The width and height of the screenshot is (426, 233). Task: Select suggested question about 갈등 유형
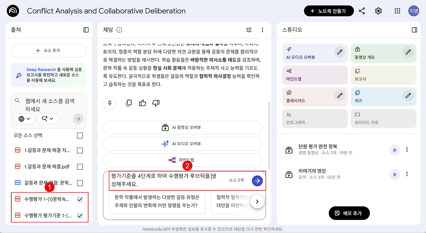[x=157, y=201]
